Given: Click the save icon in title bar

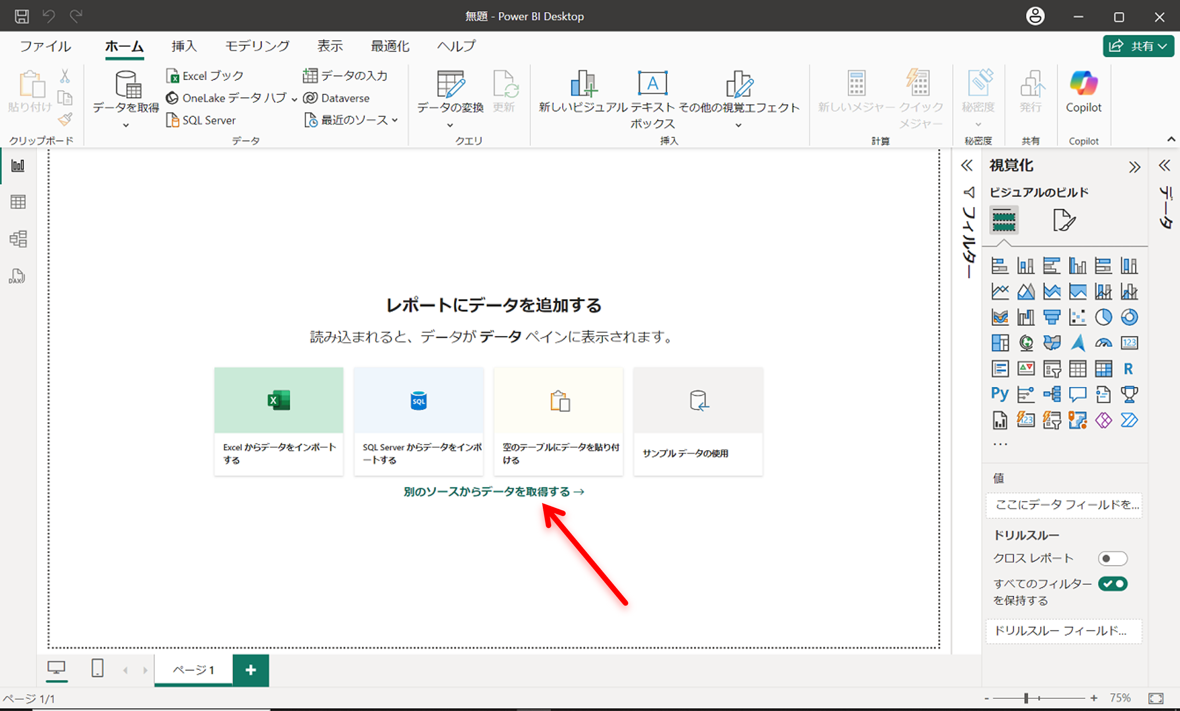Looking at the screenshot, I should tap(21, 16).
